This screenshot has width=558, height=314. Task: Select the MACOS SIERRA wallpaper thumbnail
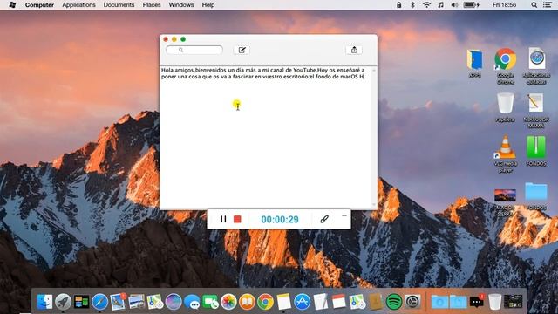(x=506, y=202)
